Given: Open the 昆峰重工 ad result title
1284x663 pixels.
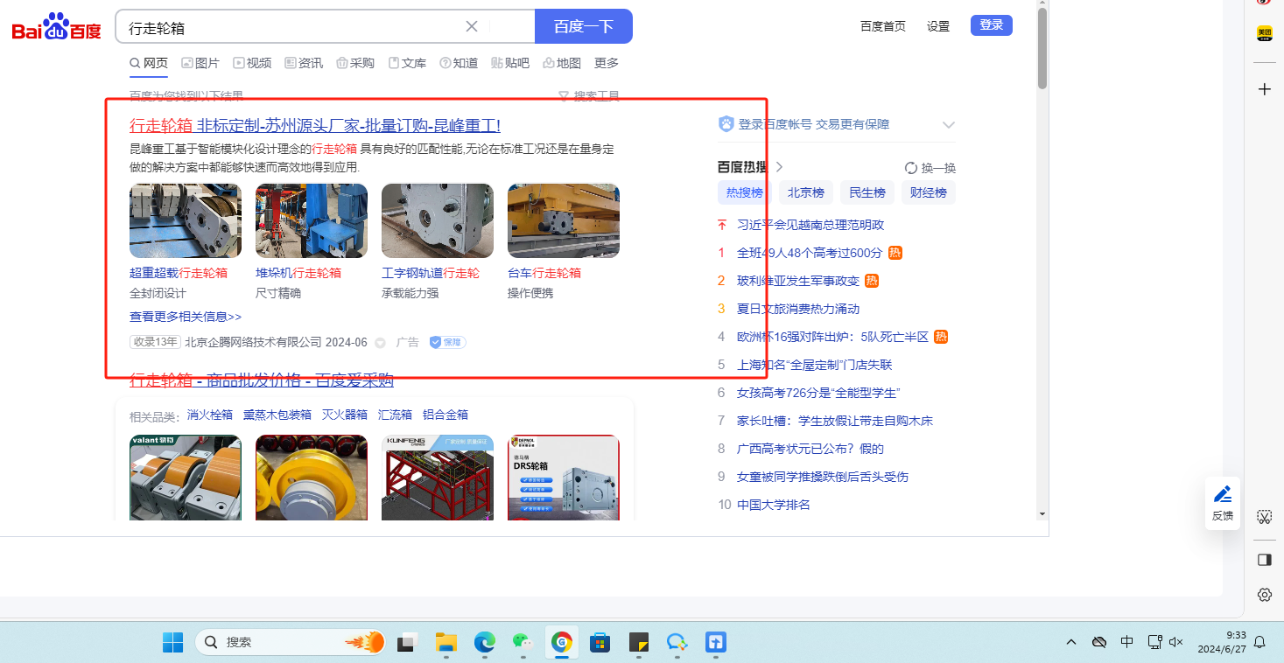Looking at the screenshot, I should tap(315, 125).
